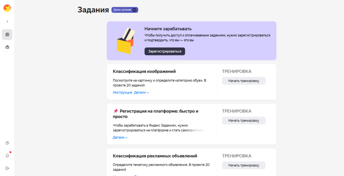Open the tasks list sidebar icon
Viewport: 344px width, 176px height.
[x=7, y=35]
